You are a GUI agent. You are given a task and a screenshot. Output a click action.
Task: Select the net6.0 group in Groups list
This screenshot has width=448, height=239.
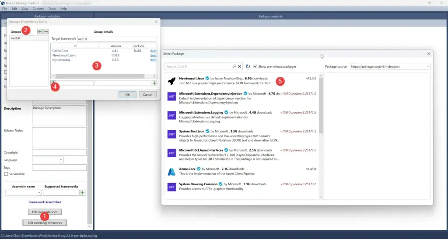pos(29,38)
